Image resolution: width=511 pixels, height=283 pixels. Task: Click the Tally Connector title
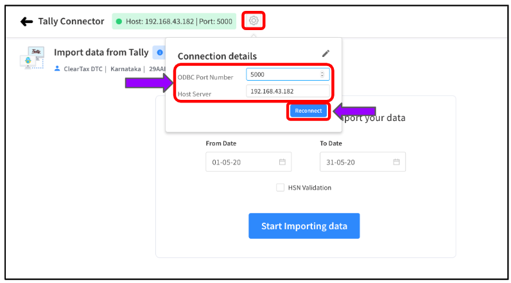pyautogui.click(x=71, y=21)
